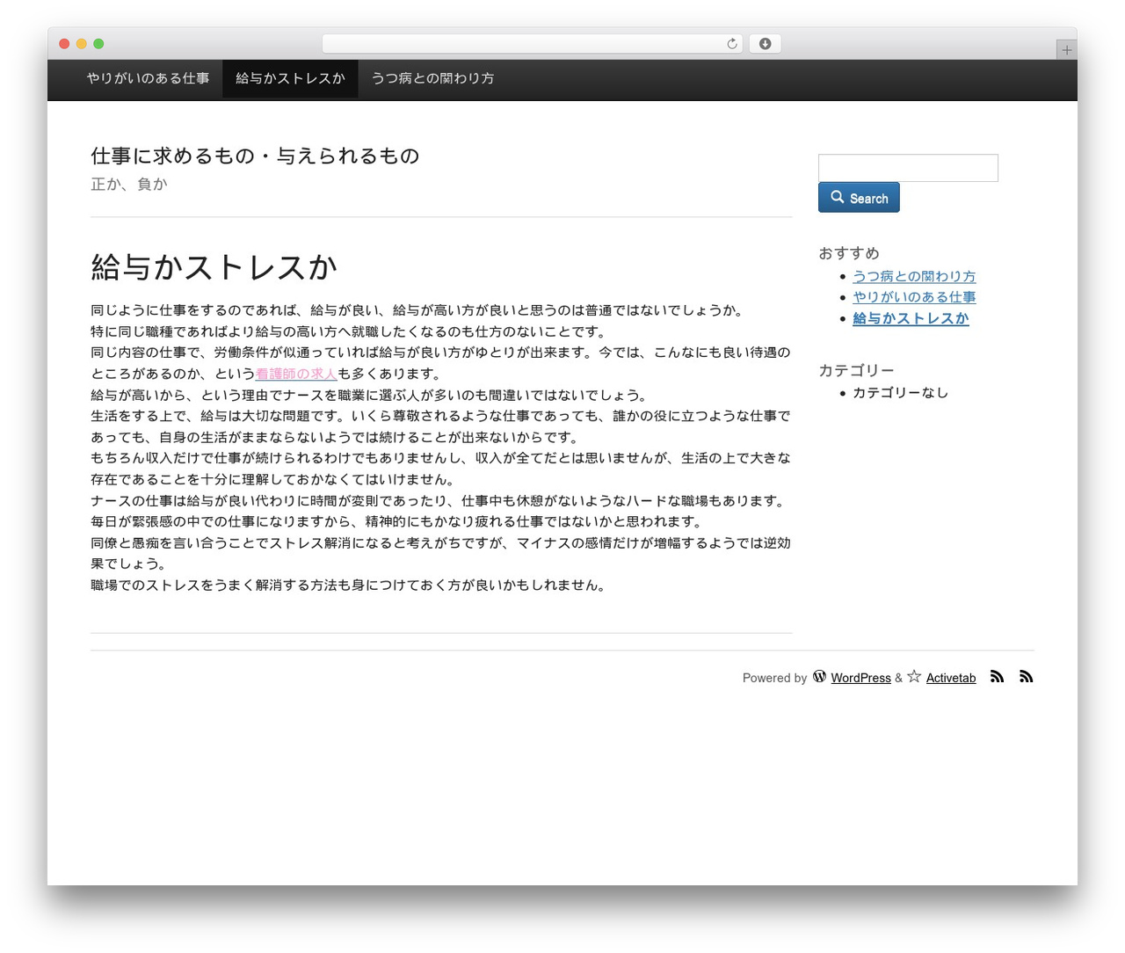The image size is (1125, 953).
Task: Focus the sidebar search text field
Action: point(908,168)
